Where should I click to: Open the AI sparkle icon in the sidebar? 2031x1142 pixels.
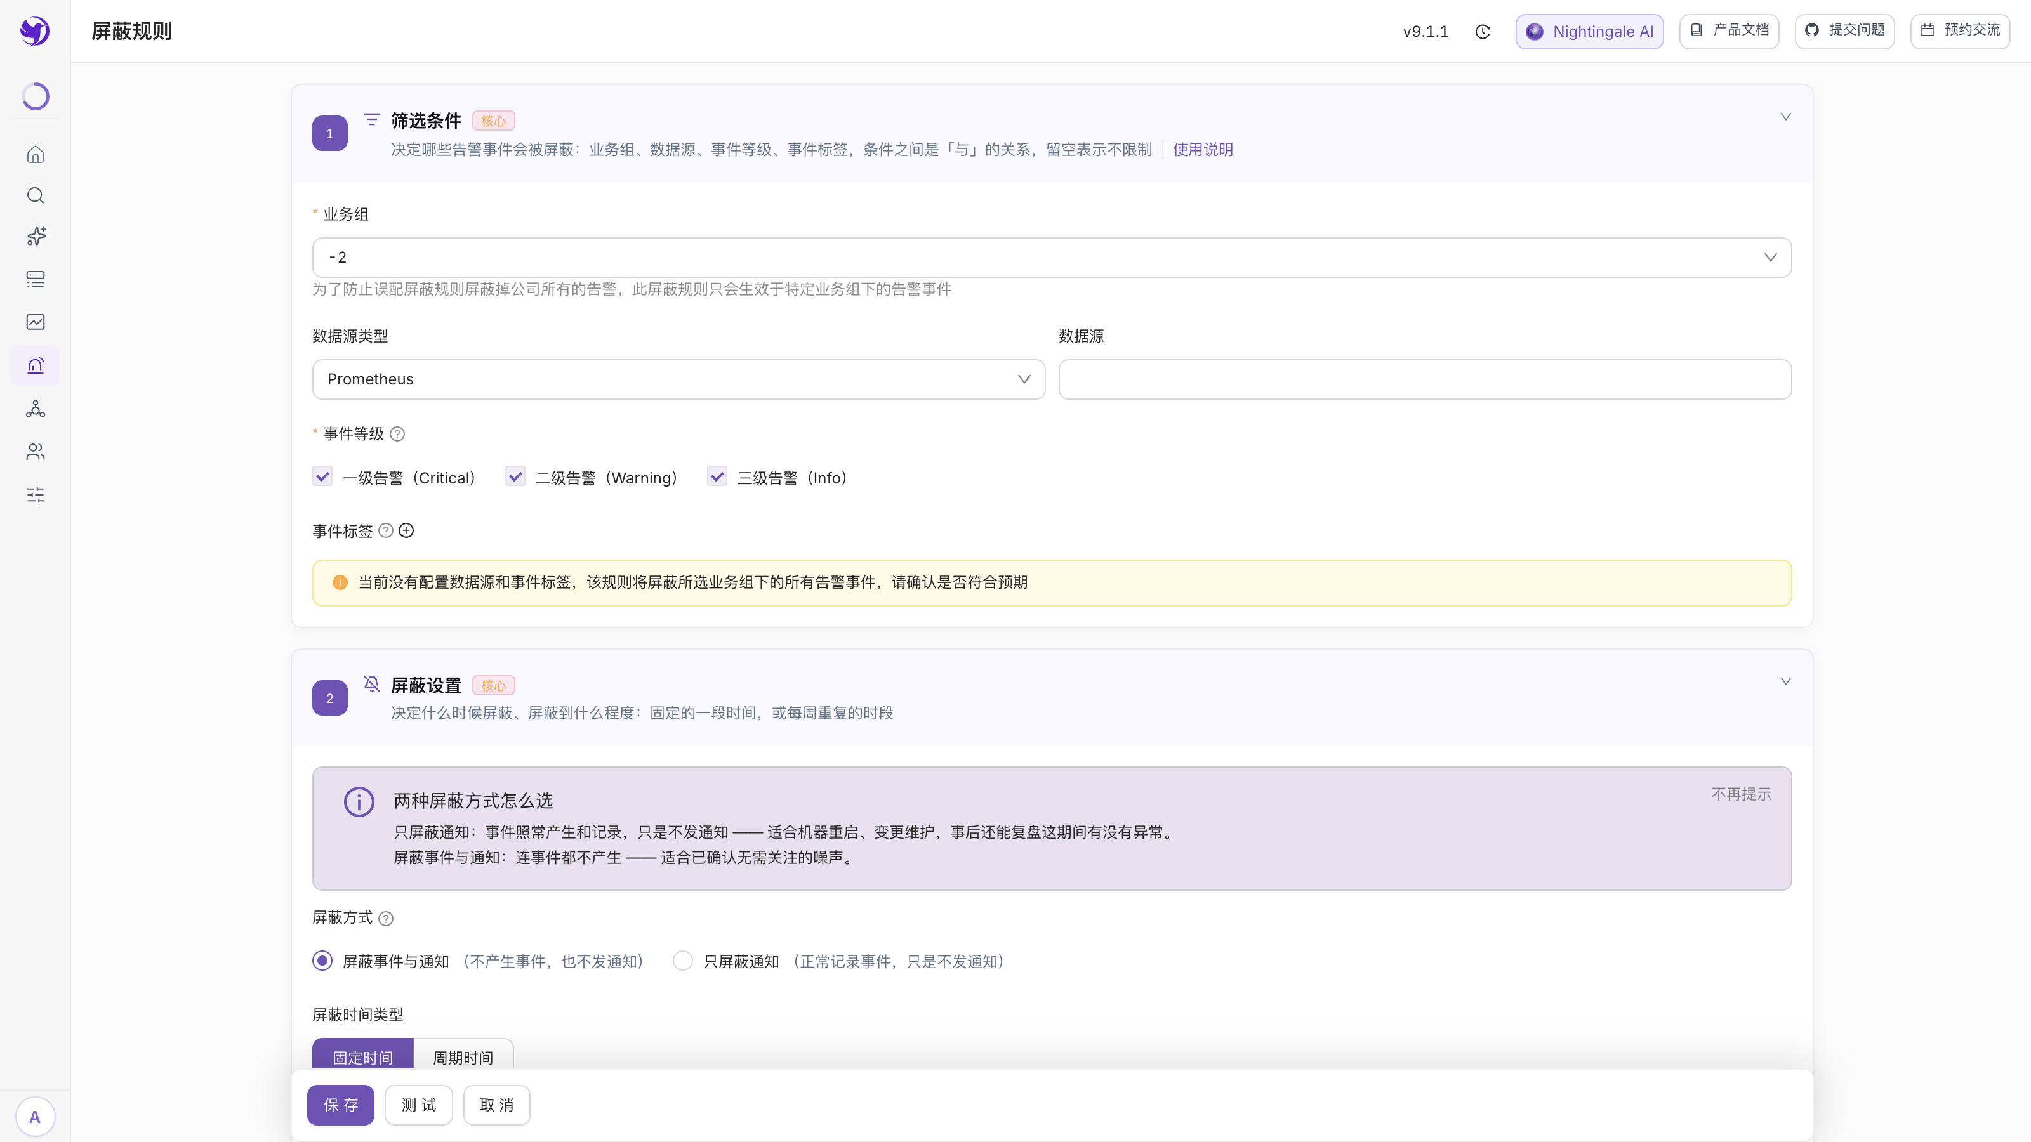point(36,237)
